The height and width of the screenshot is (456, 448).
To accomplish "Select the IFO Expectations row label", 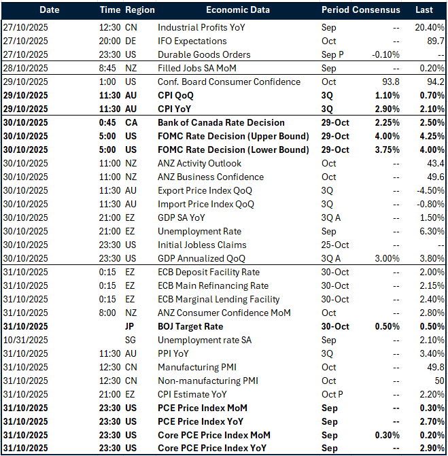I will click(194, 41).
